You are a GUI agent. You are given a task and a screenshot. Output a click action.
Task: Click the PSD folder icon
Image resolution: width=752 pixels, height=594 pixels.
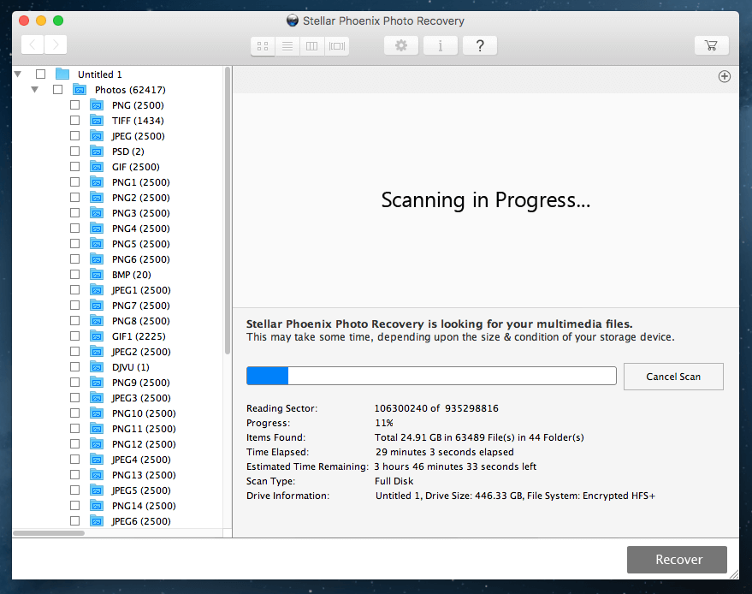coord(97,151)
